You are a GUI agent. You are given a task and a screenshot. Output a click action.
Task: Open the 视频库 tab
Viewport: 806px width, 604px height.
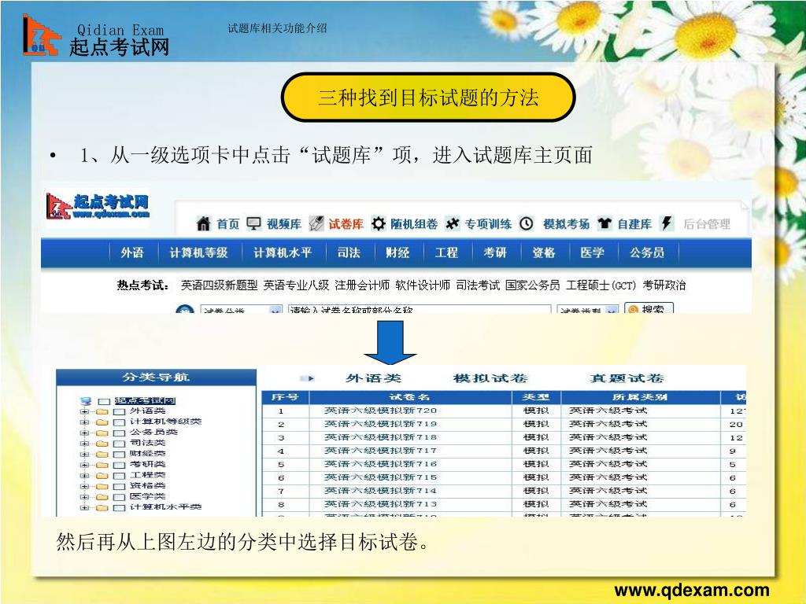(x=283, y=224)
